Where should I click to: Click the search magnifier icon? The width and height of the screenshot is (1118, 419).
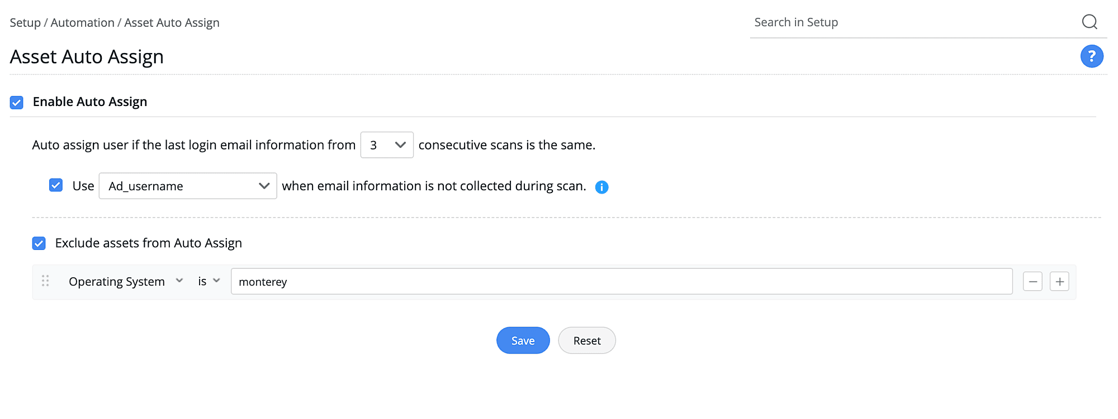1089,22
